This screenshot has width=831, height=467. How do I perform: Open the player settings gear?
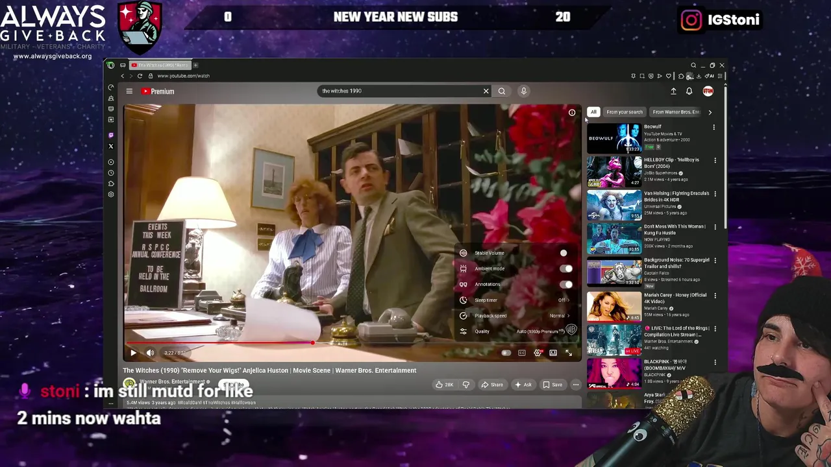(538, 353)
